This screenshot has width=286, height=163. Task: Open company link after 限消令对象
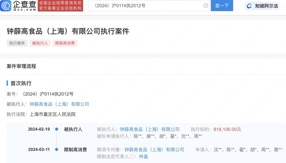(x=154, y=150)
